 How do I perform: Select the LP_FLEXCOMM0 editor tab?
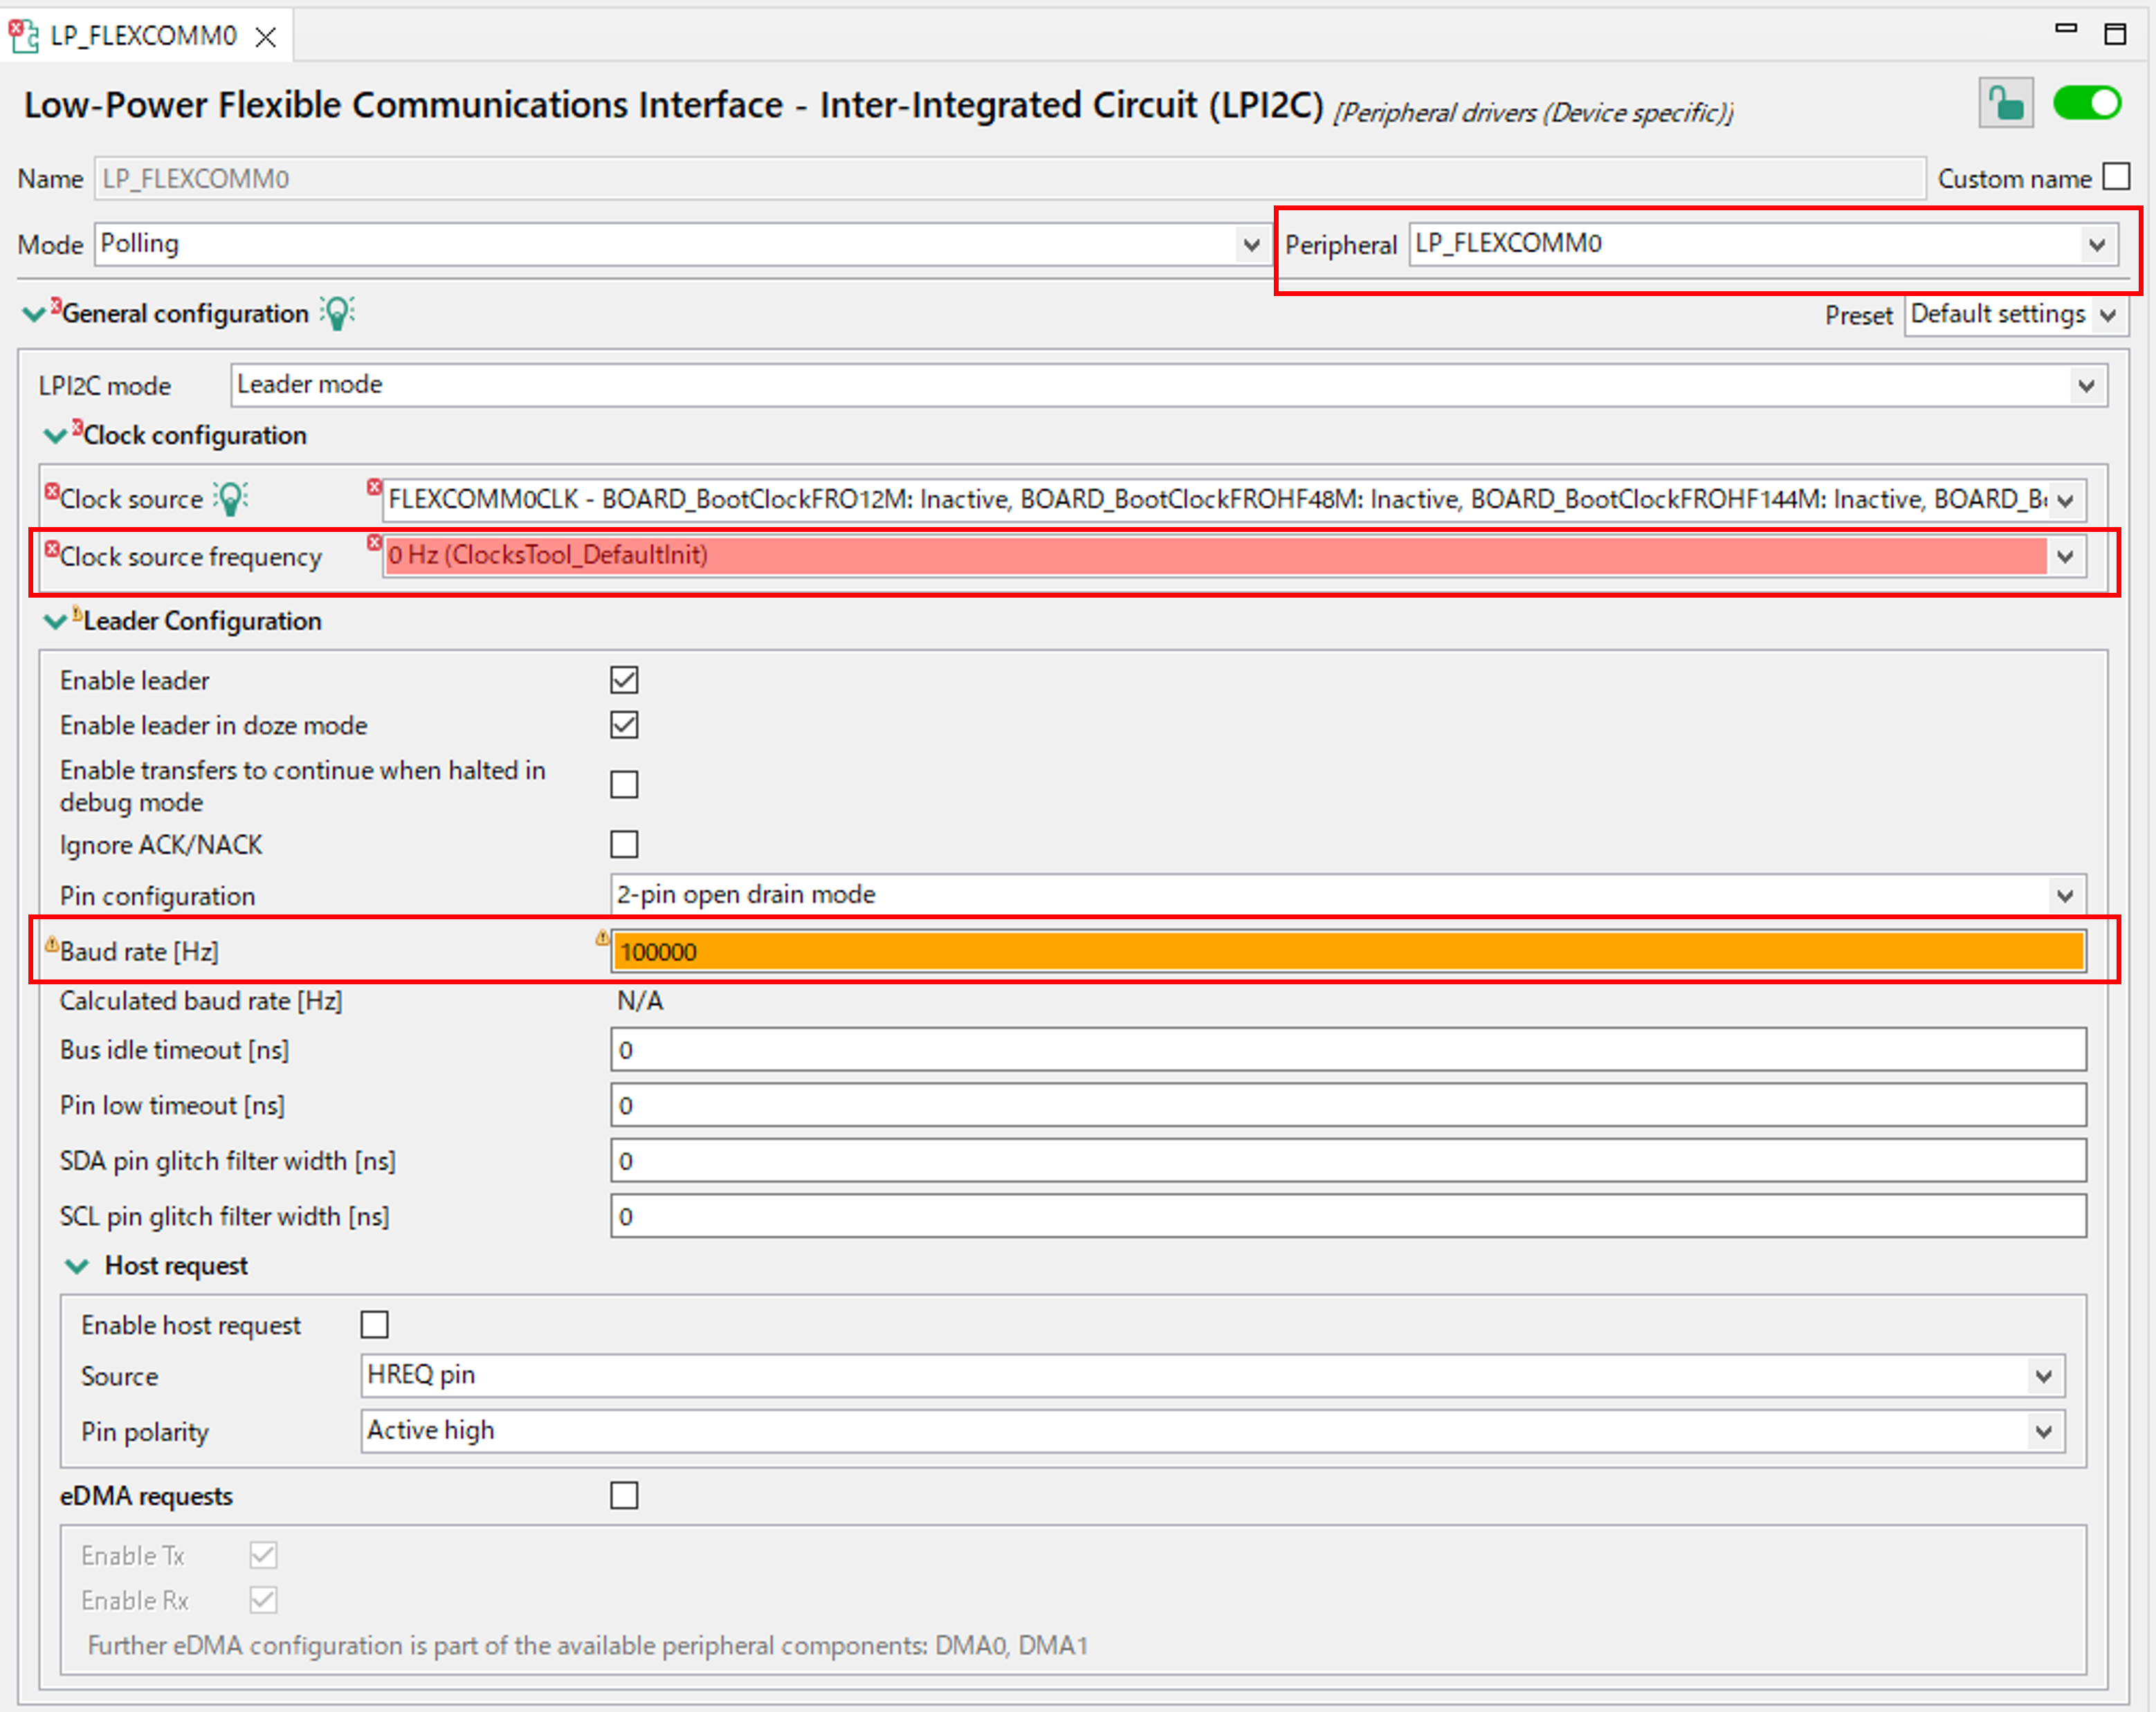(x=143, y=36)
